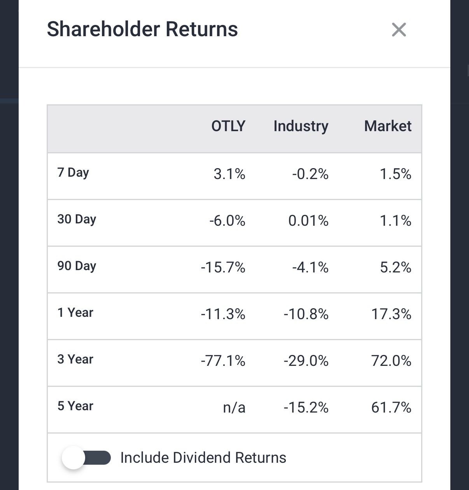Select the Market column header

387,126
